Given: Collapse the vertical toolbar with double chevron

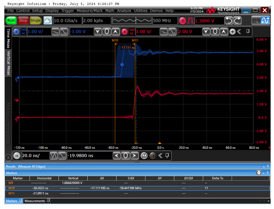Looking at the screenshot, I should coord(239,32).
